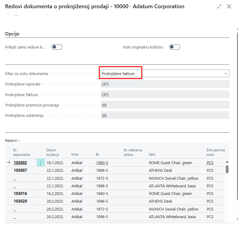Toggle 'Prikaži samo redove k...' switch

coord(57,47)
